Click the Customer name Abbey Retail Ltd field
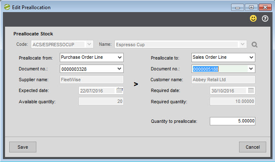275x162 pixels. pos(223,80)
